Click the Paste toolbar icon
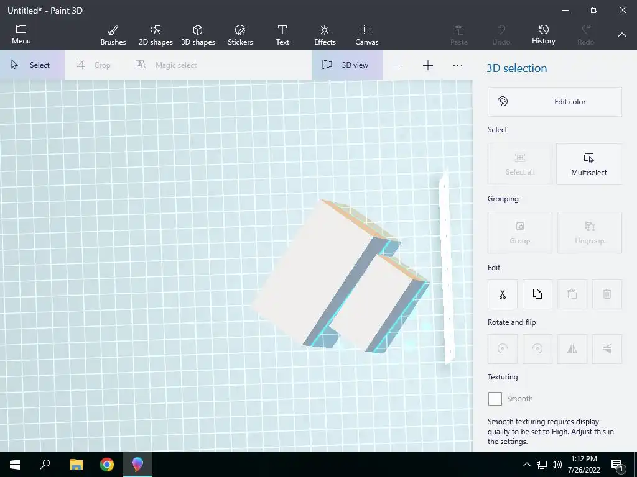This screenshot has height=477, width=637. tap(459, 35)
